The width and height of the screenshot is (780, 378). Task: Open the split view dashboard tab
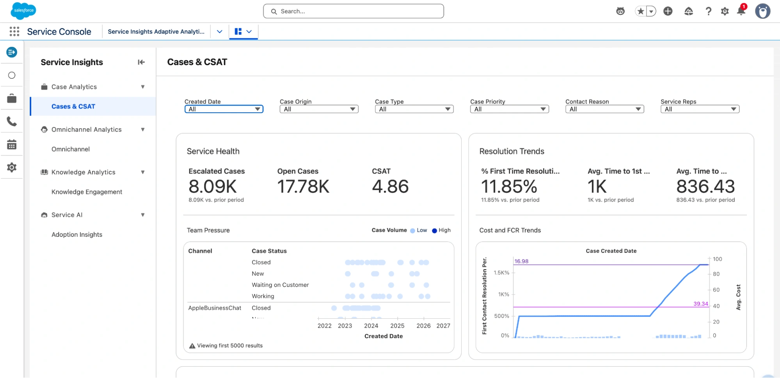tap(243, 32)
